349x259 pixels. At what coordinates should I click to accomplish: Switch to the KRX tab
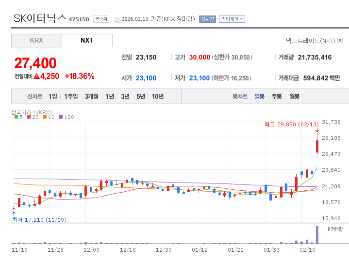tap(36, 40)
